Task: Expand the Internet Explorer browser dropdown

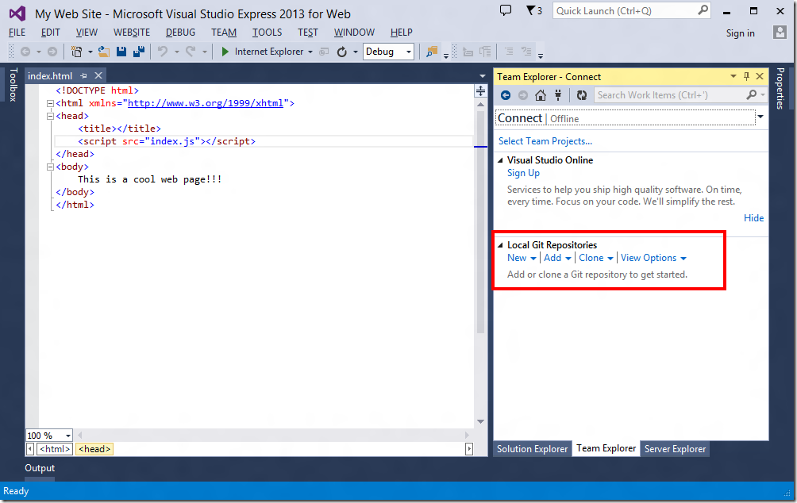Action: coord(310,52)
